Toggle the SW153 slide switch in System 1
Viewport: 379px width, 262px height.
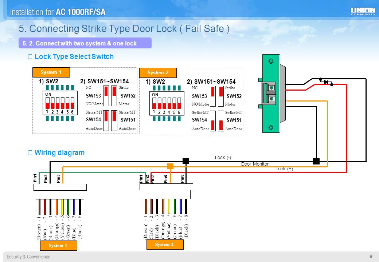click(106, 96)
